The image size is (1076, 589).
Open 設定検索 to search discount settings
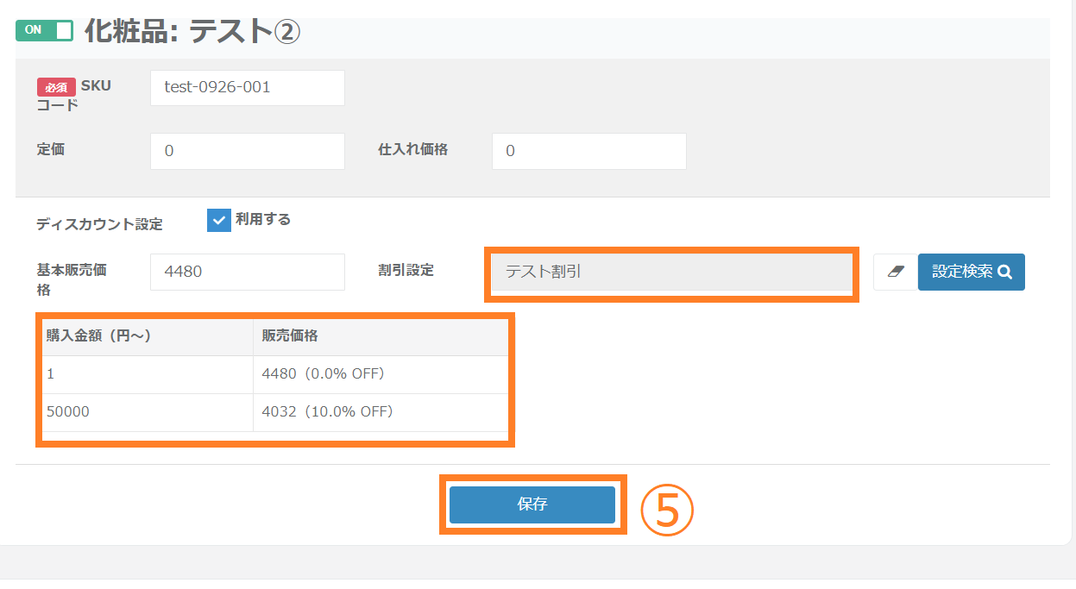[x=971, y=272]
